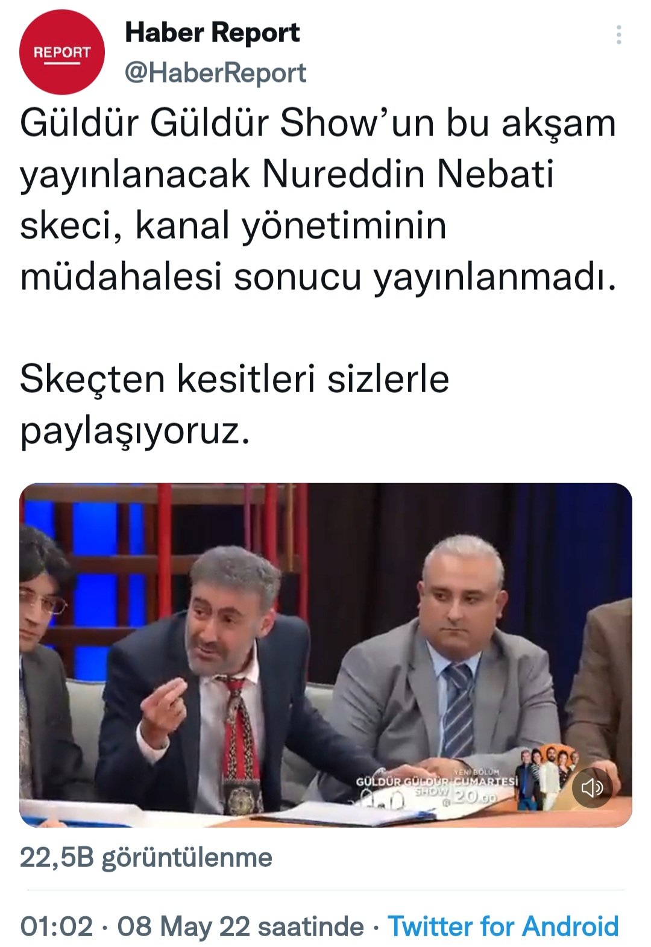The height and width of the screenshot is (947, 651).
Task: Open the red REPORT profile avatar
Action: click(x=62, y=52)
